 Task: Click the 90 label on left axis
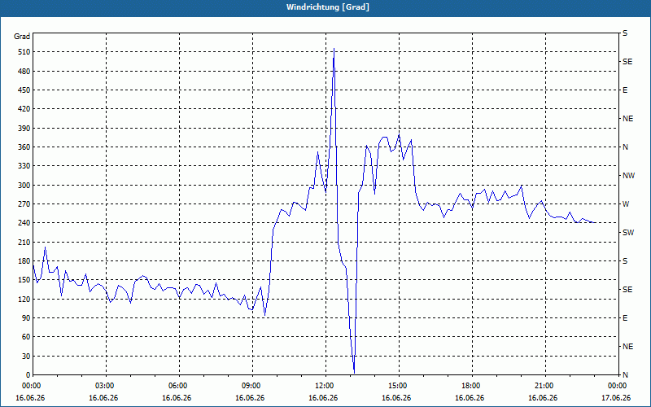(27, 318)
